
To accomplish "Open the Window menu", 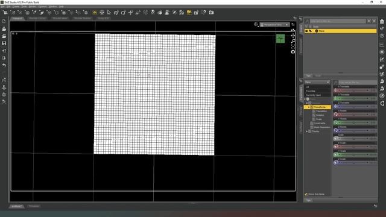I will [x=52, y=7].
